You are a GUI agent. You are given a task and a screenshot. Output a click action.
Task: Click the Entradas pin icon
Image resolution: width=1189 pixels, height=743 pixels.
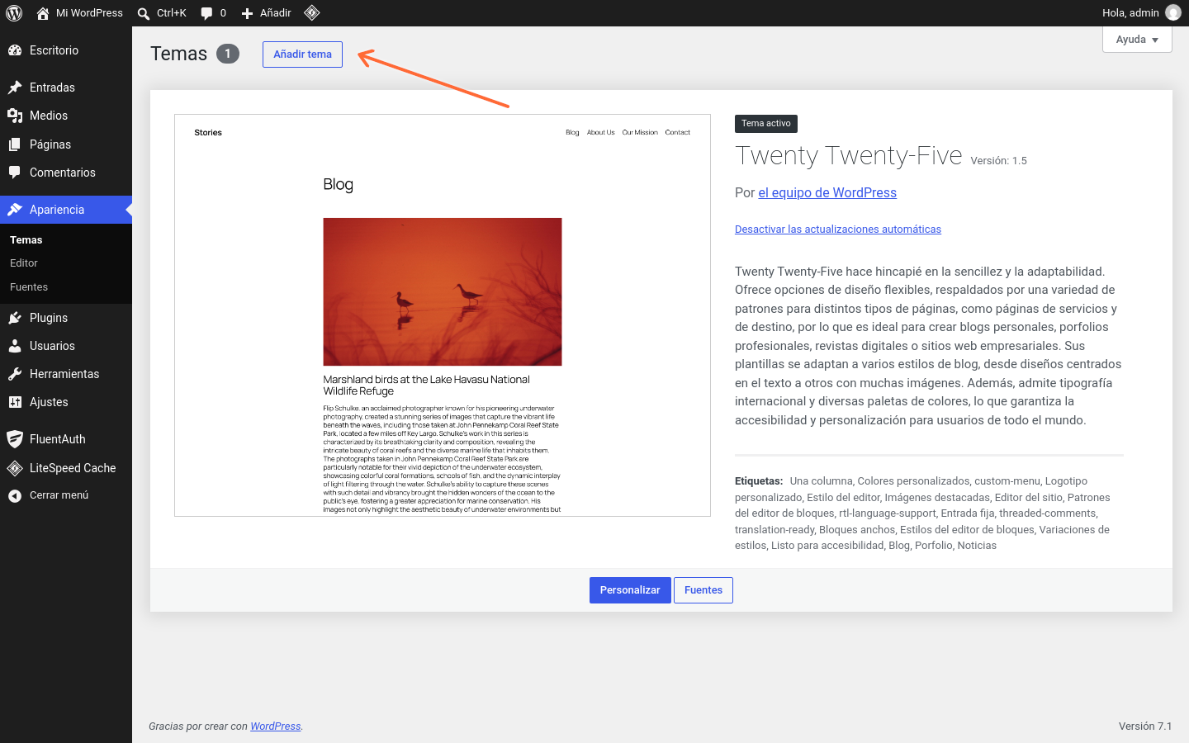15,88
